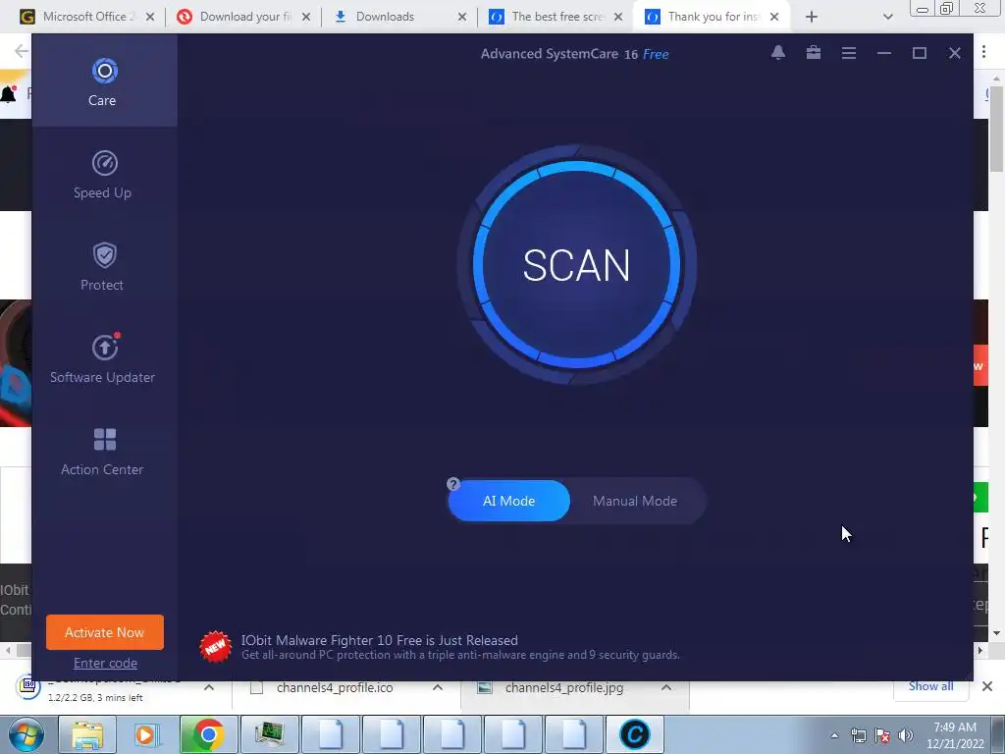Open IObit Malware Fighter 10 announcement

pyautogui.click(x=460, y=647)
